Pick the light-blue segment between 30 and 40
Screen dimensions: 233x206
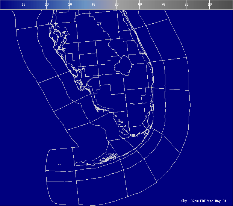tap(82, 5)
